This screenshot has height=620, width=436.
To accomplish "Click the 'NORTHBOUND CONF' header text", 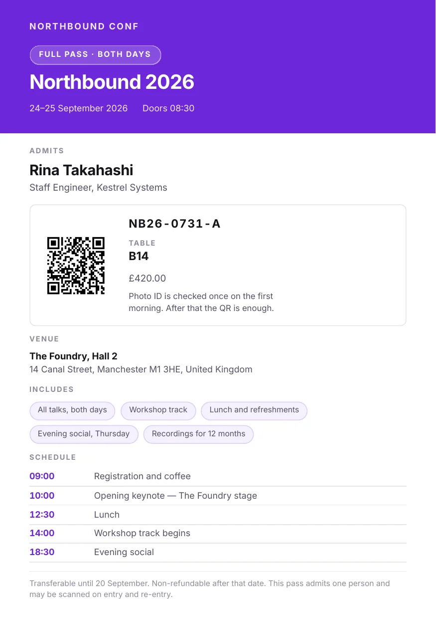I will [84, 26].
